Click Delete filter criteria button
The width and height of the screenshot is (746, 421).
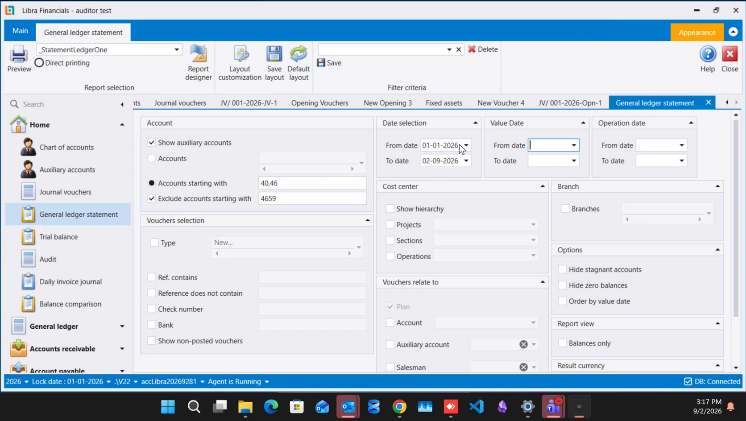click(x=483, y=50)
